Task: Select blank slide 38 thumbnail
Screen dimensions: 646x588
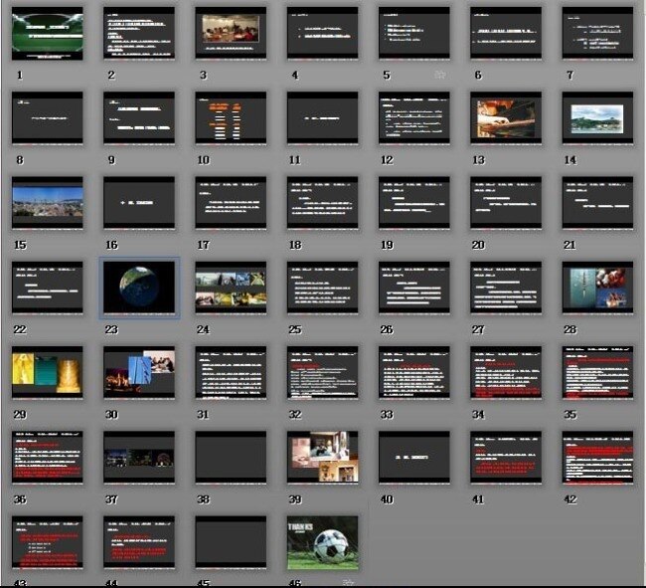Action: 231,458
